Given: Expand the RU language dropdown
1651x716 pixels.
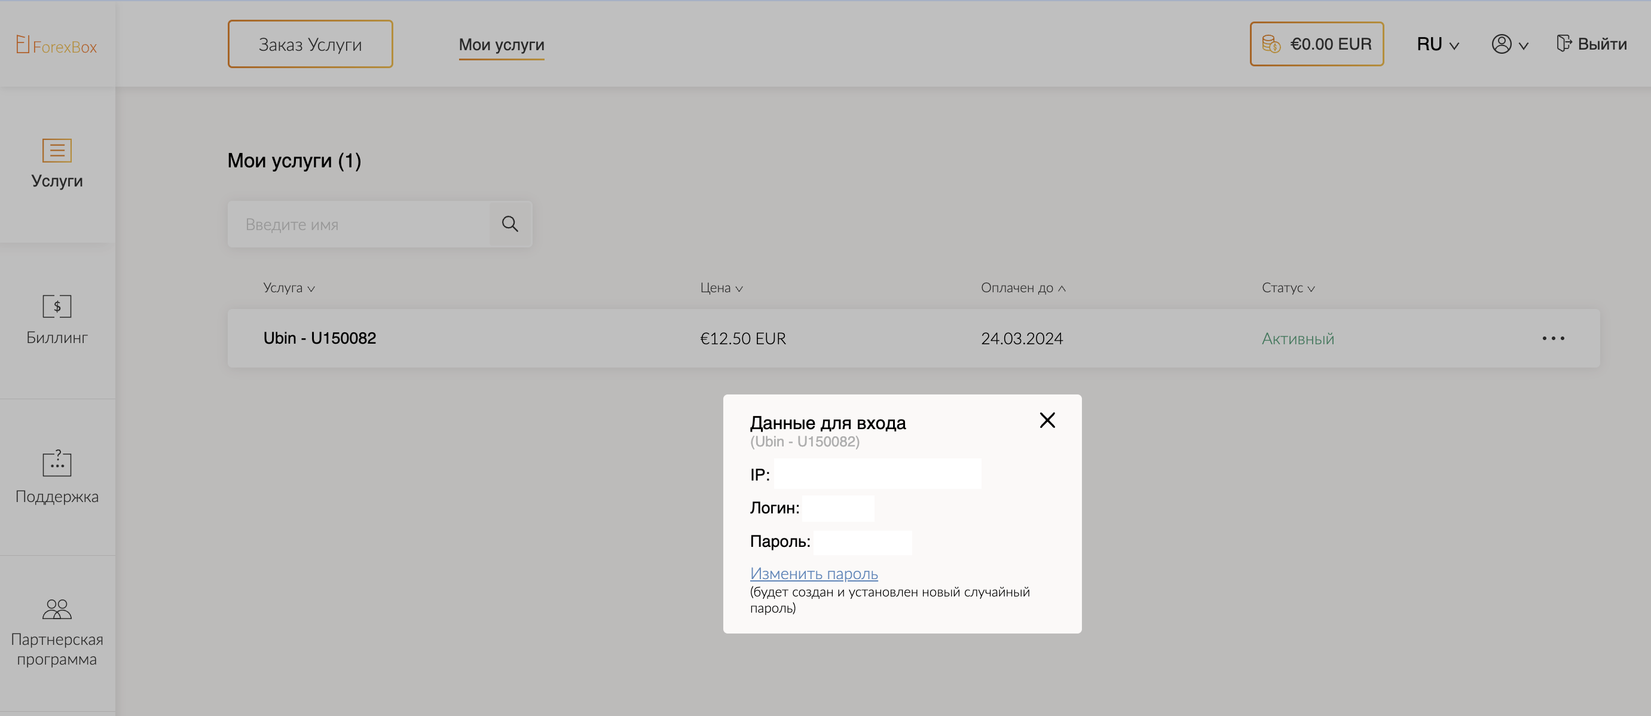Looking at the screenshot, I should (1438, 44).
